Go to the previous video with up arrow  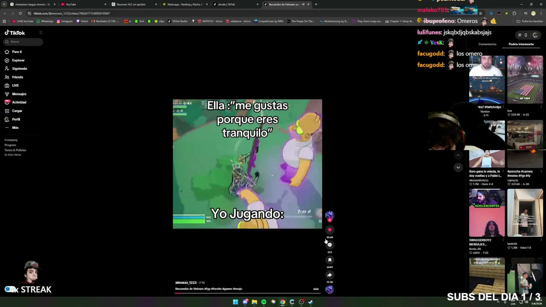(x=458, y=156)
